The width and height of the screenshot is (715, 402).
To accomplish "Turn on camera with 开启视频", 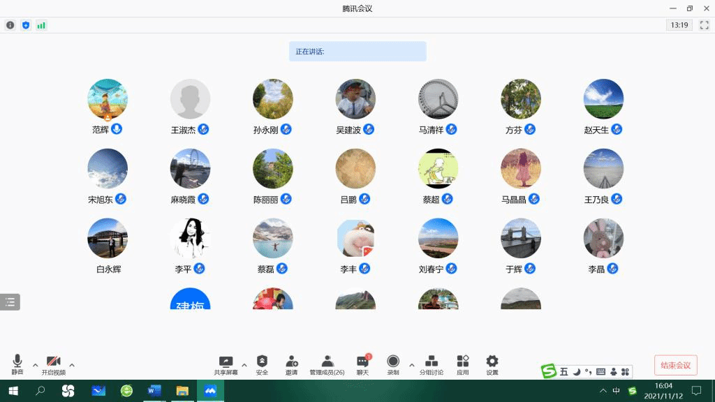I will [53, 364].
